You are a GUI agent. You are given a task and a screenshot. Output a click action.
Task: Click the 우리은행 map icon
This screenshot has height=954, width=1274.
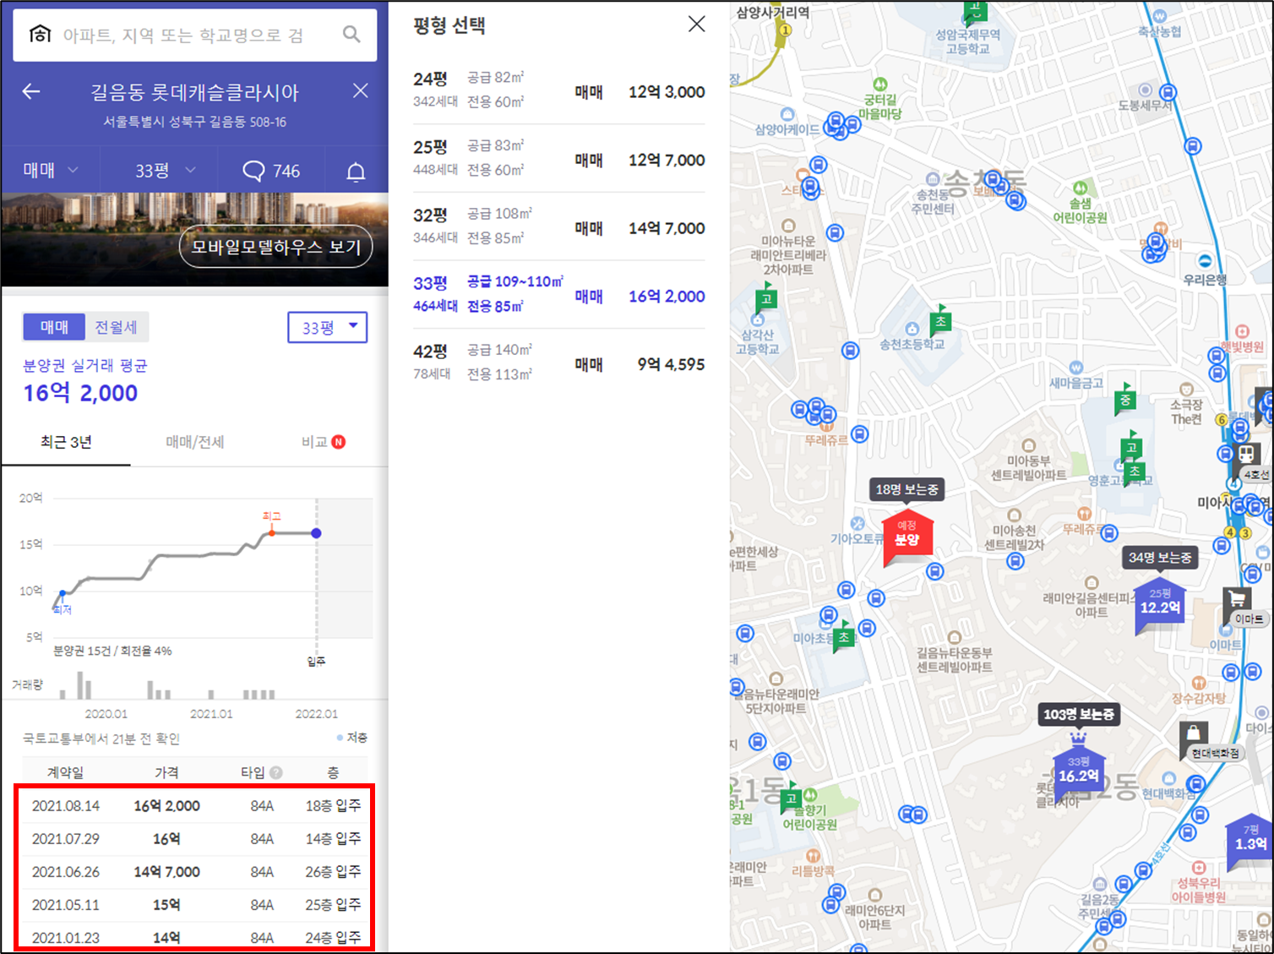click(1205, 262)
